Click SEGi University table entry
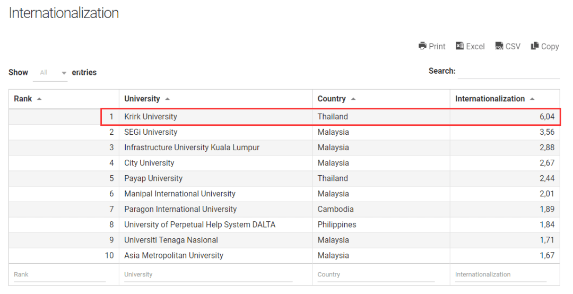Screen dimensions: 573x294 151,132
